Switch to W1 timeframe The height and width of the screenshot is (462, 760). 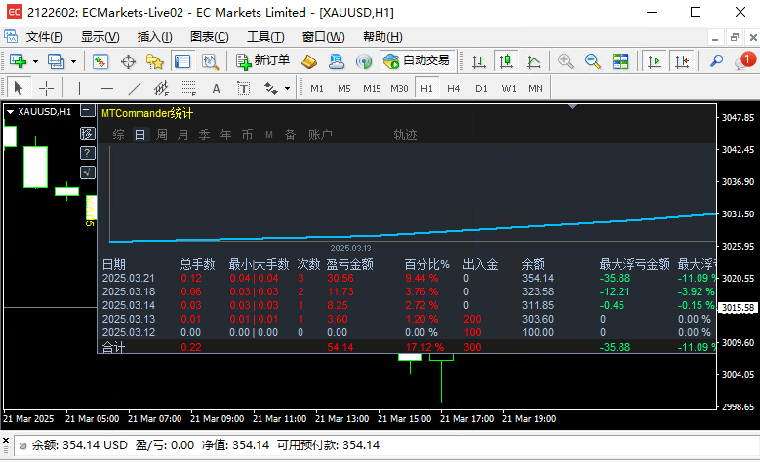point(509,88)
